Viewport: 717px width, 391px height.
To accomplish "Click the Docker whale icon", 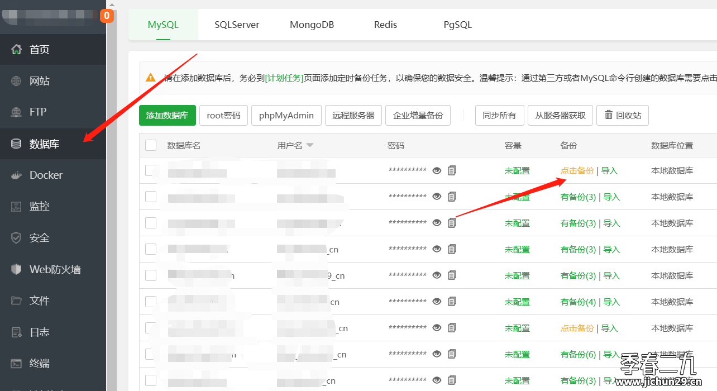I will (x=17, y=175).
